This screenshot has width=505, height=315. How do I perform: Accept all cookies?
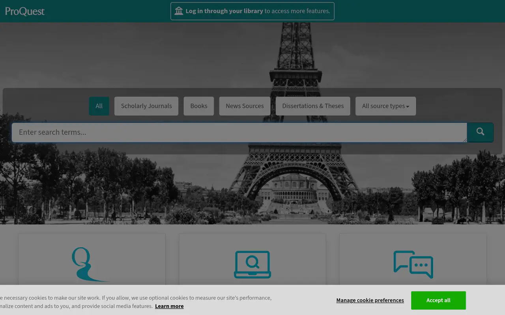(x=438, y=300)
